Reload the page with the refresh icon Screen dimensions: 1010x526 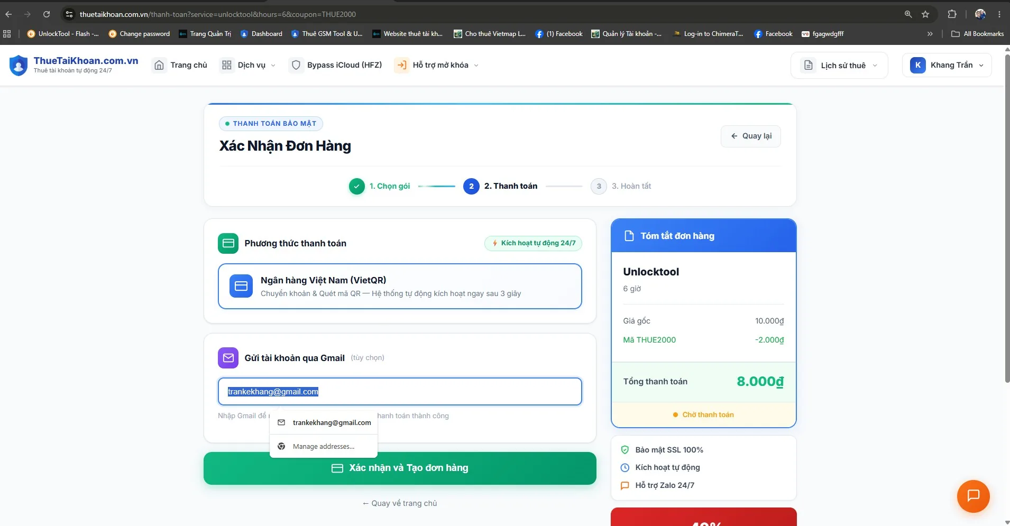point(47,14)
